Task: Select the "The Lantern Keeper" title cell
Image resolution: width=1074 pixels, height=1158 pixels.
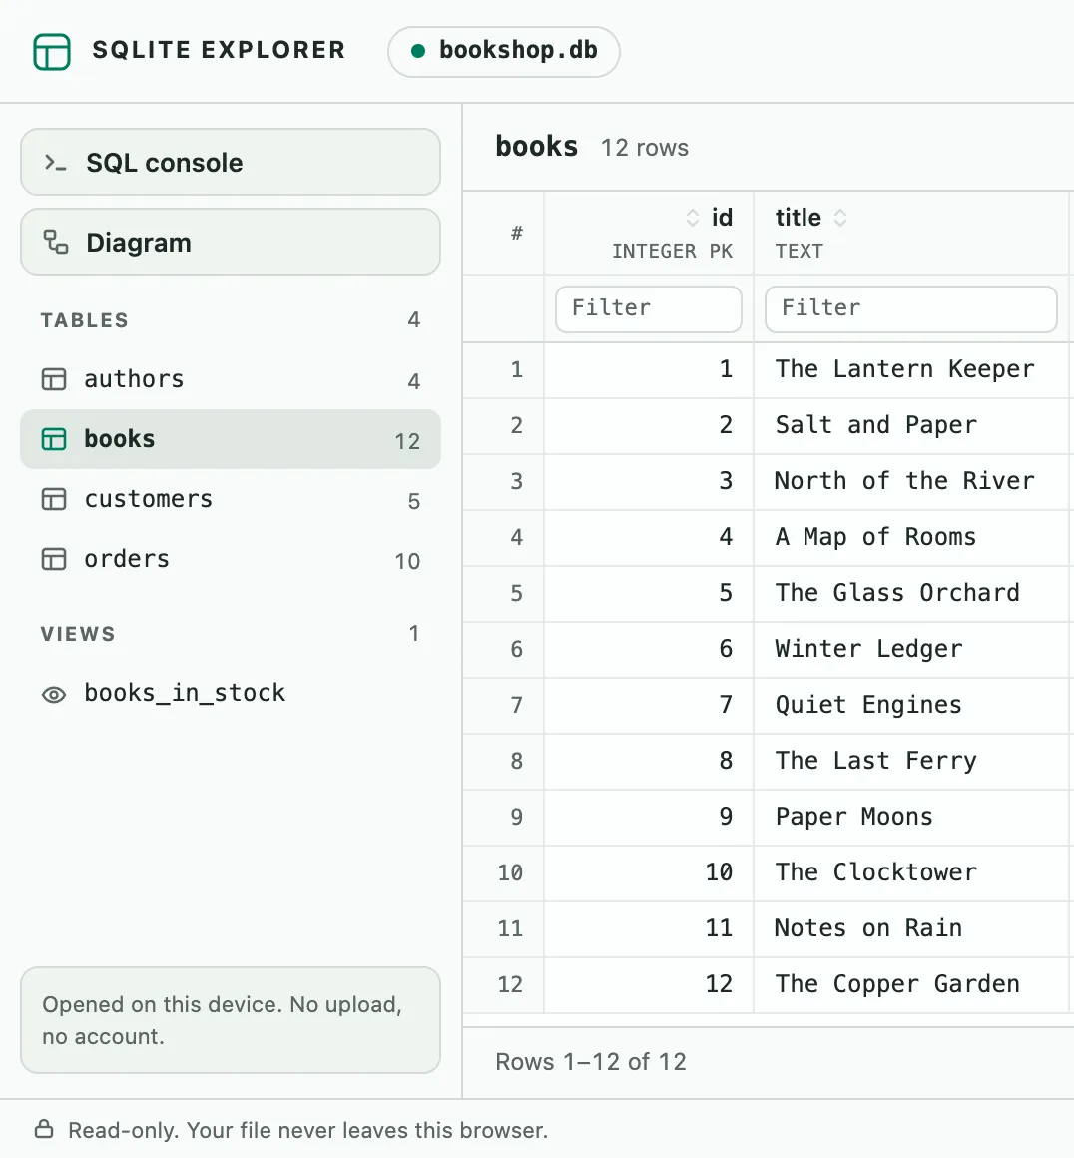Action: tap(913, 370)
